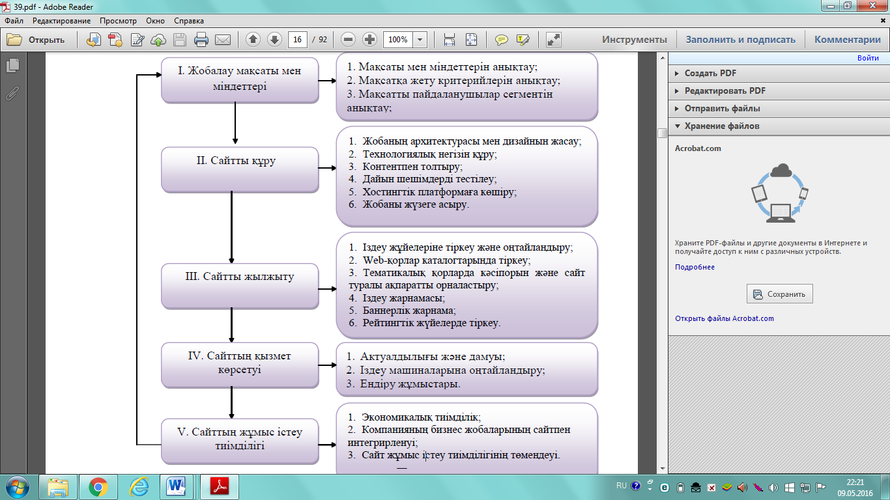Screen dimensions: 890x500
Task: Open the page thumbnails panel icon
Action: [12, 66]
